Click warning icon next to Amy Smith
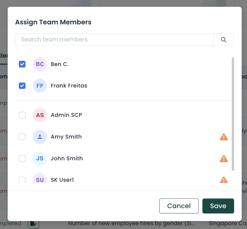The width and height of the screenshot is (247, 229). pos(224,137)
